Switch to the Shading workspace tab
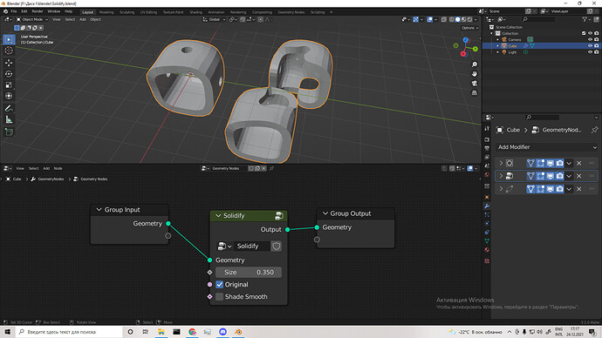This screenshot has height=338, width=602. [x=195, y=12]
